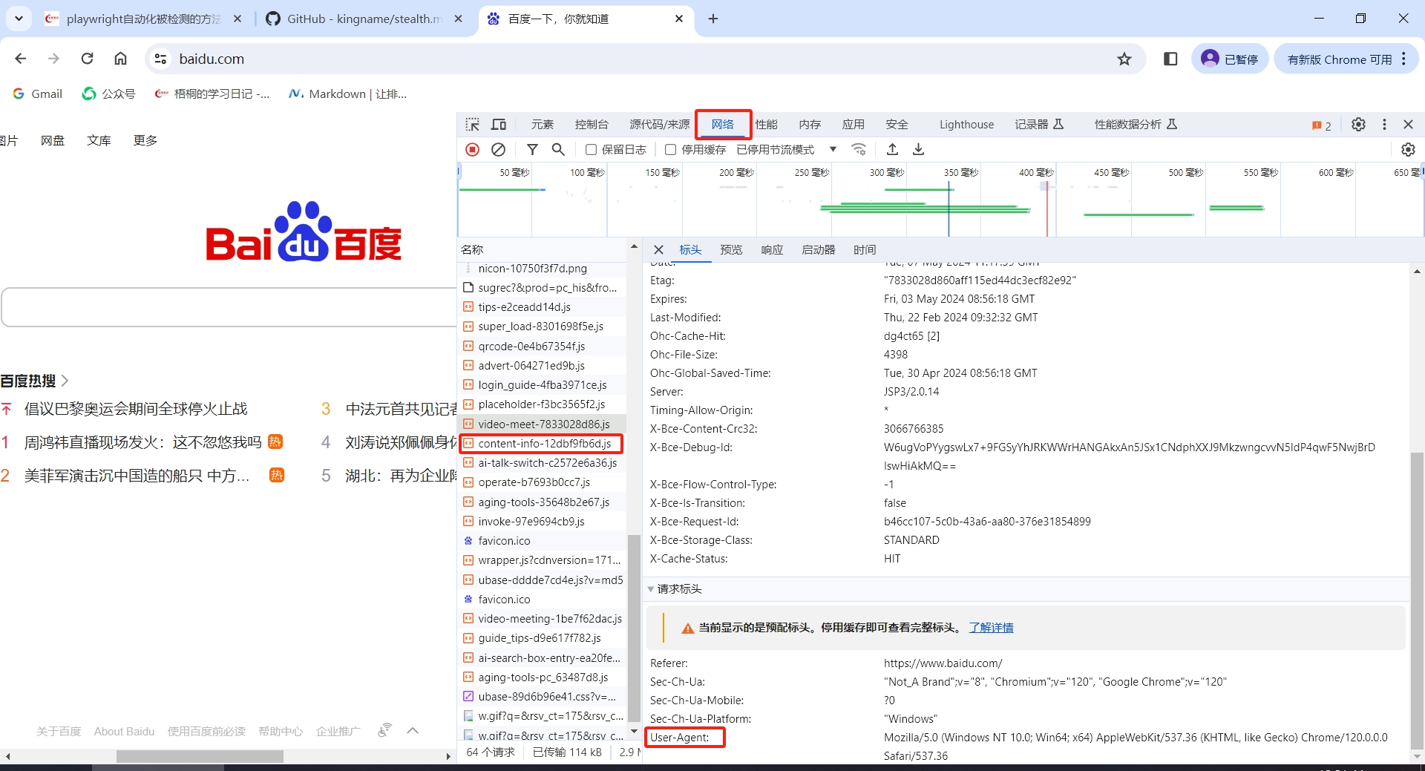Click the request list vertical scrollbar
1425x771 pixels.
point(634,627)
